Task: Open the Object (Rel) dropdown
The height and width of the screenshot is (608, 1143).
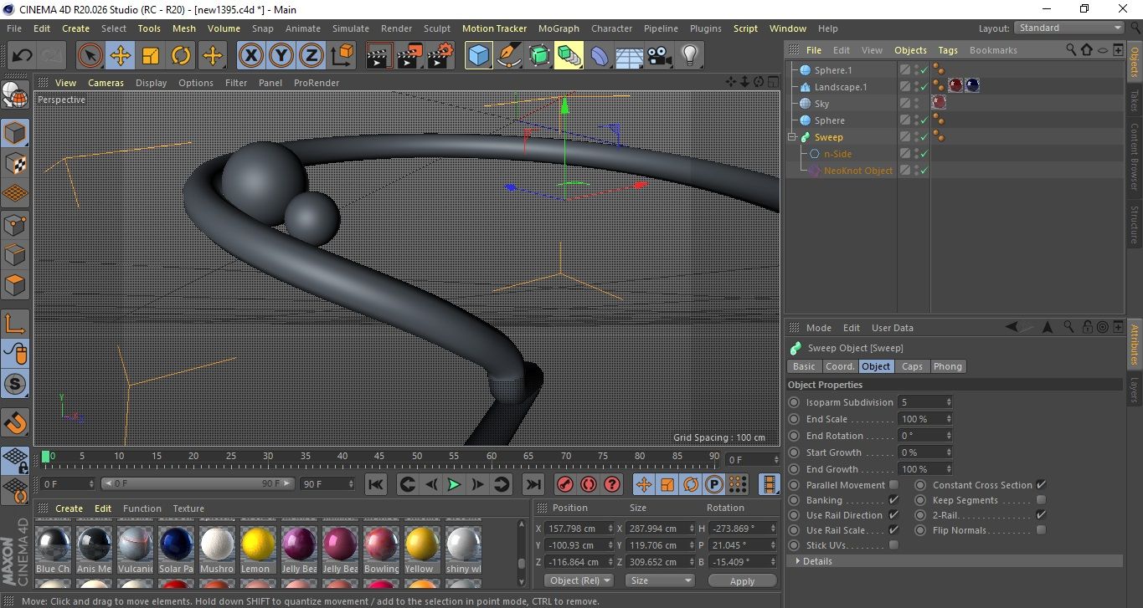Action: pos(579,580)
